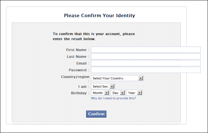Viewport: 208px width, 133px height.
Task: Open 'Why do I need to provide this?' link
Action: click(113, 98)
